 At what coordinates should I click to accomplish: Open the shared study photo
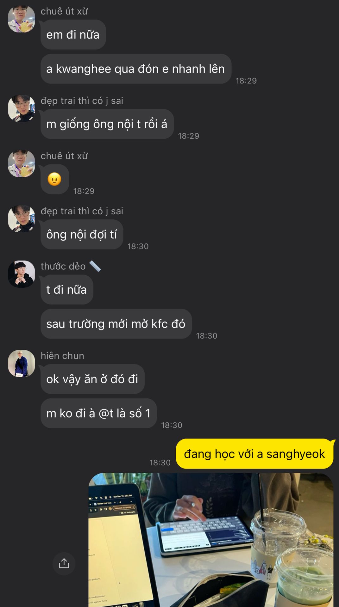211,540
